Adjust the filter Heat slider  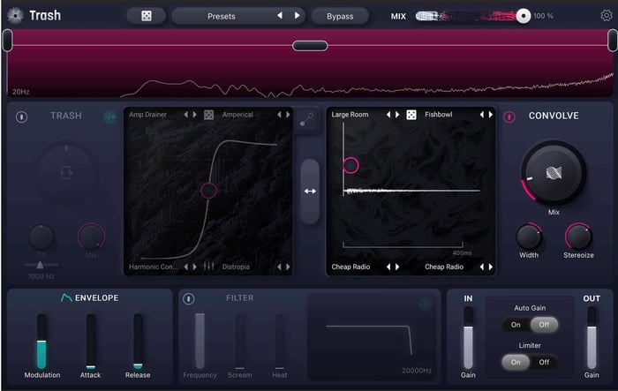280,342
